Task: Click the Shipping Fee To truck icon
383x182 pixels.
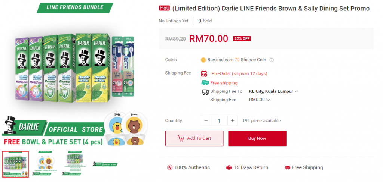Action: click(205, 92)
